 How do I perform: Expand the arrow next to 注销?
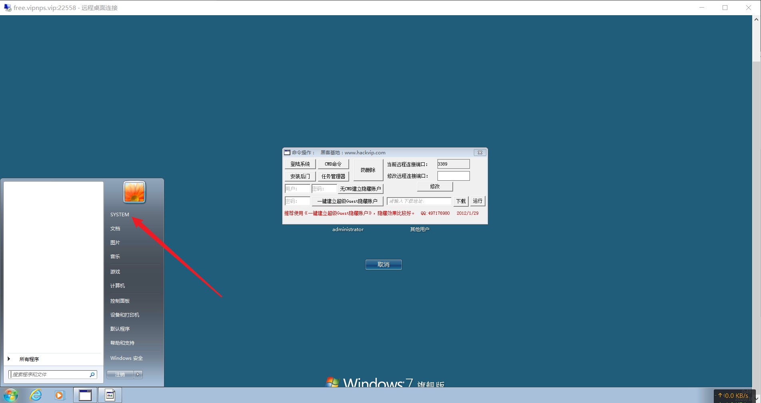tap(138, 375)
